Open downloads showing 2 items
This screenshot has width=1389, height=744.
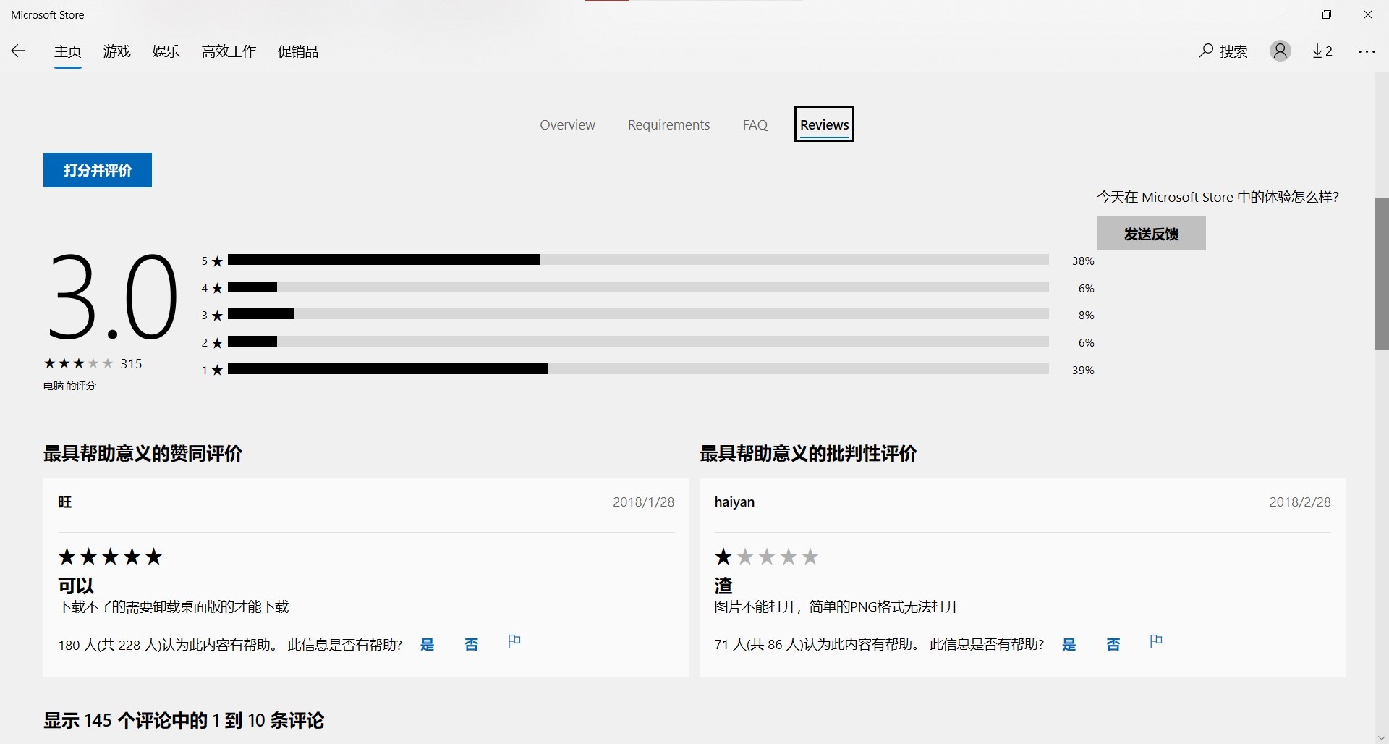pyautogui.click(x=1322, y=51)
